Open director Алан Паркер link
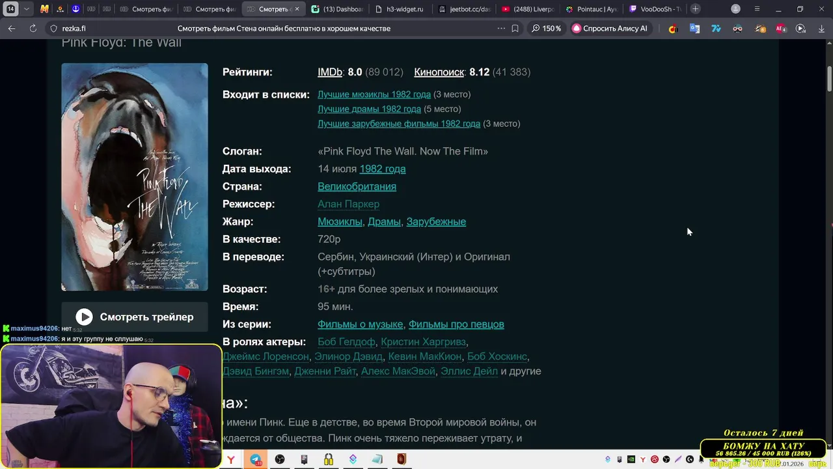833x469 pixels. [348, 204]
